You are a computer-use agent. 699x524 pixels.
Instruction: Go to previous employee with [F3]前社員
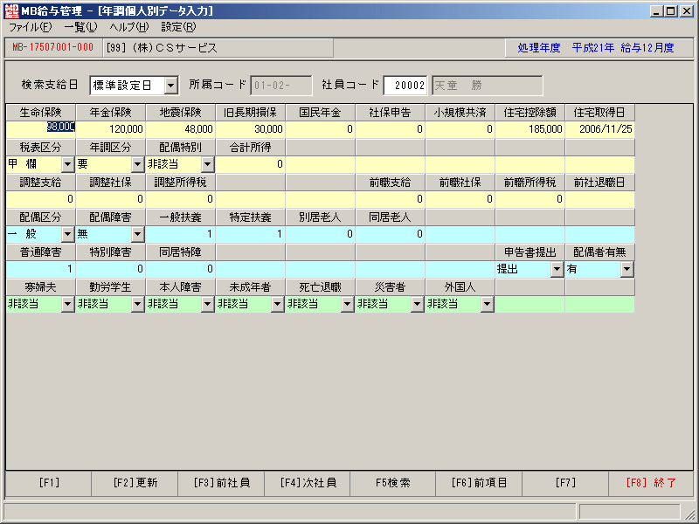coord(222,483)
